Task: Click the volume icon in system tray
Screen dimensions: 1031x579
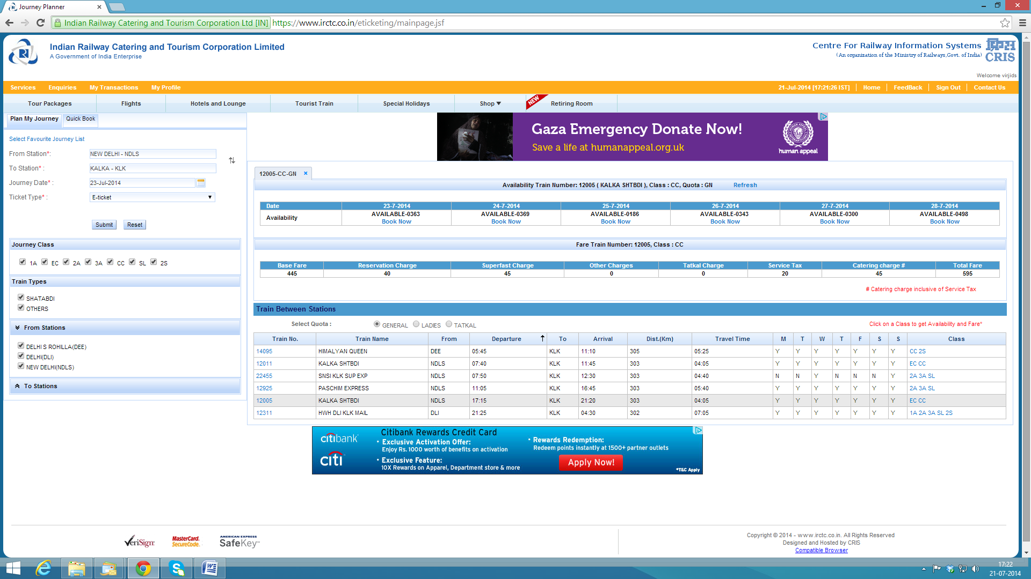Action: pyautogui.click(x=975, y=569)
